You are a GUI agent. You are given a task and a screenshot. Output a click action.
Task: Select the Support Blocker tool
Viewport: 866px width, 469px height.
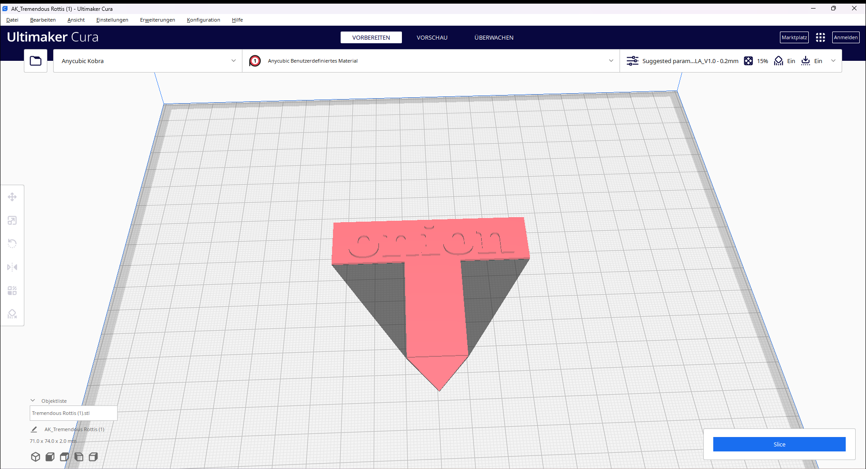(12, 314)
